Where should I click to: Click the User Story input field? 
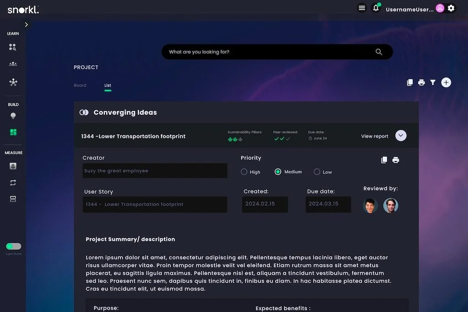155,204
